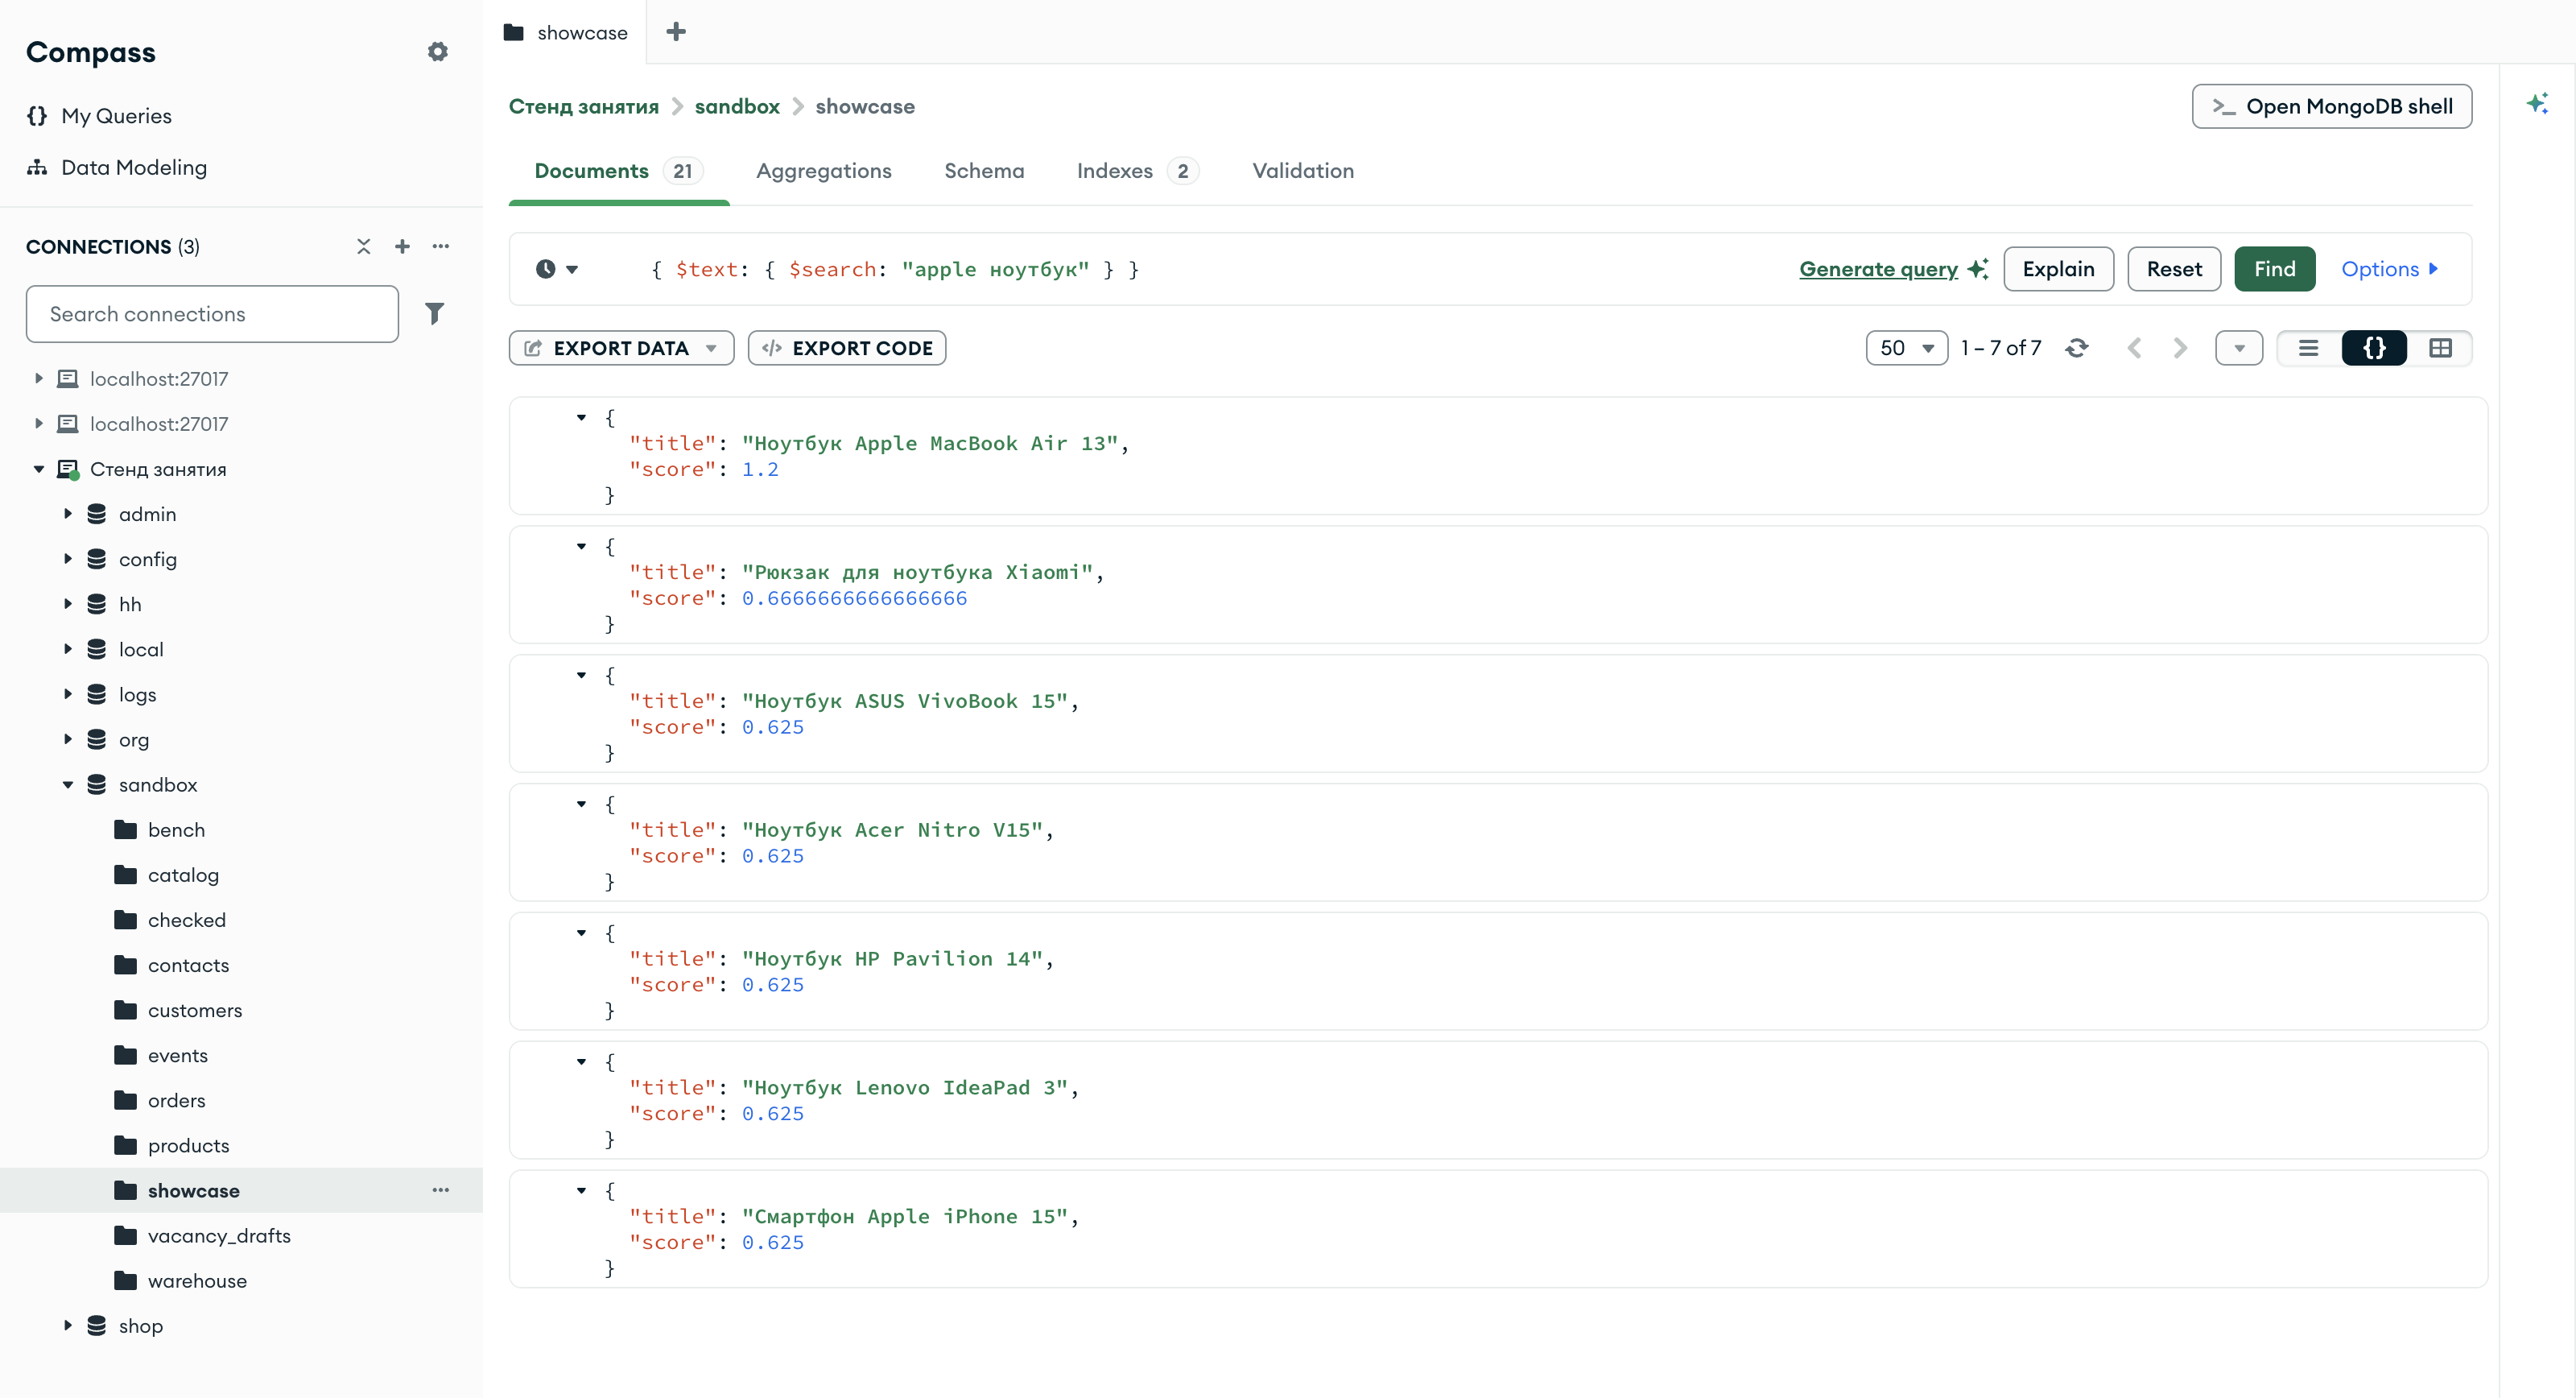Switch to JSON view
Screen dimensions: 2576x1398
[x=2375, y=348]
